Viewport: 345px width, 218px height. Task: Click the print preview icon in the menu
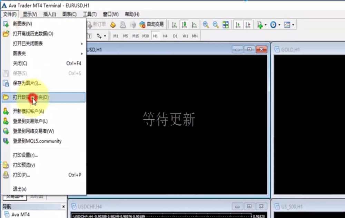pos(6,165)
